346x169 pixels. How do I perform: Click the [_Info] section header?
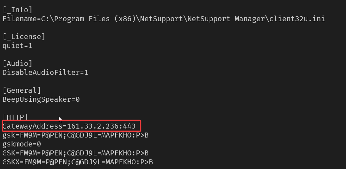tap(18, 10)
